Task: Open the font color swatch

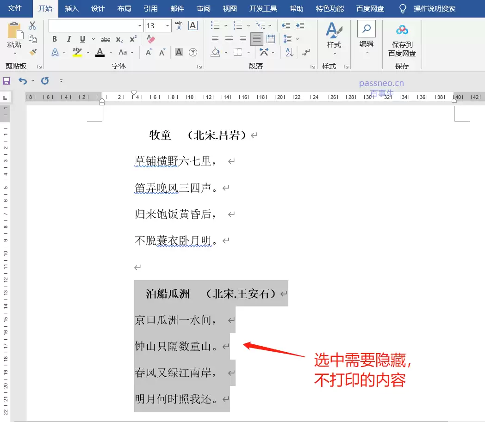Action: click(x=99, y=52)
